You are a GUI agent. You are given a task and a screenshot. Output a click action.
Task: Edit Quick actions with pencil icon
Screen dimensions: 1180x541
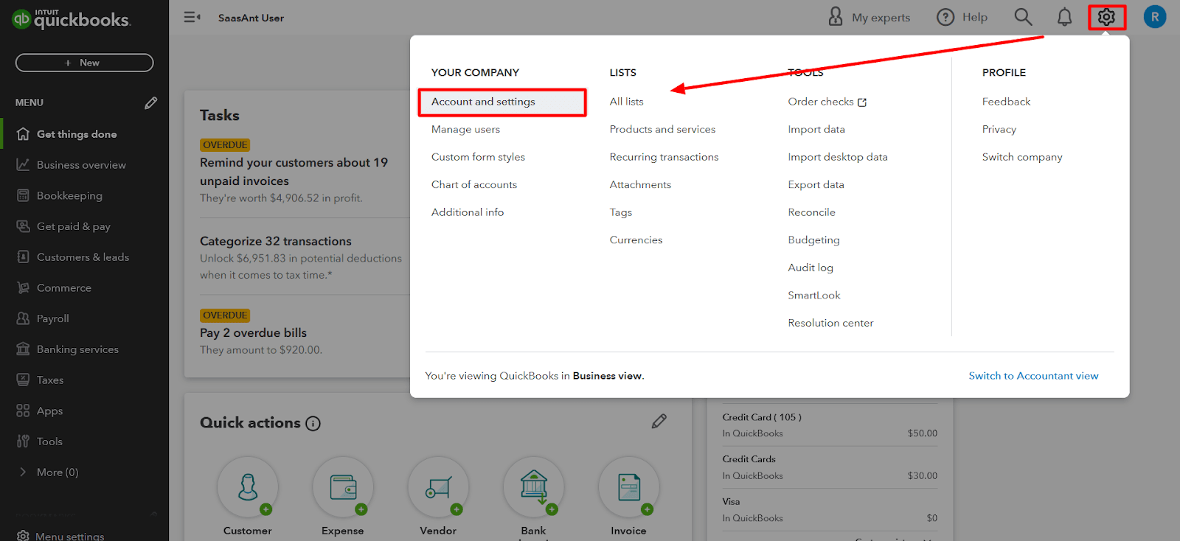coord(659,421)
